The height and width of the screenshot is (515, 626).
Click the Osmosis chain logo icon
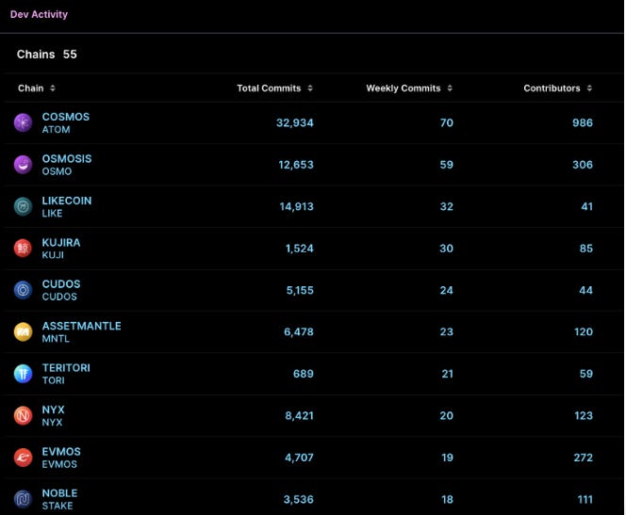24,165
